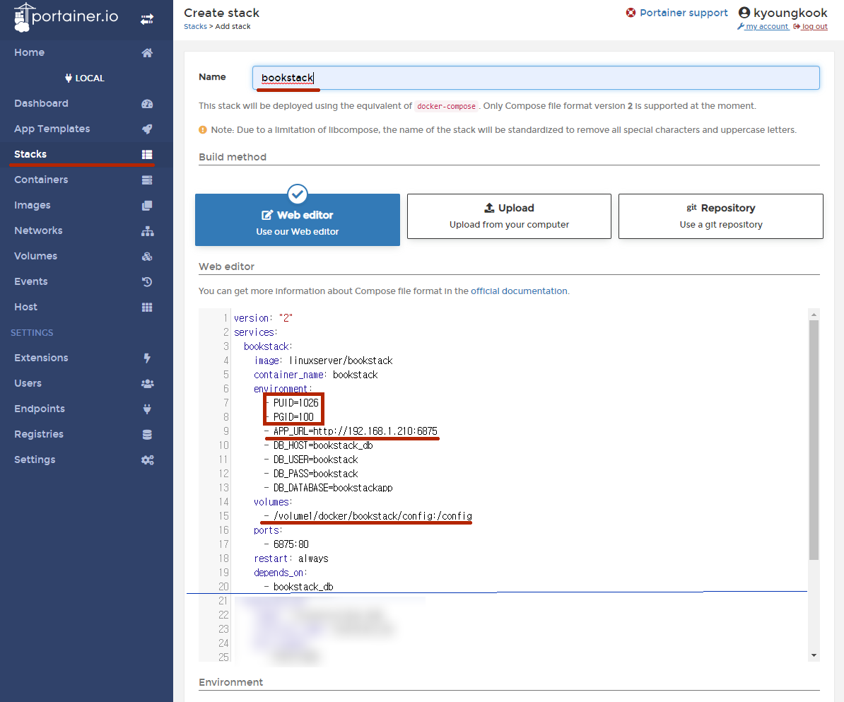The height and width of the screenshot is (702, 844).
Task: Click the Portainer support lifebuoy icon
Action: click(631, 13)
